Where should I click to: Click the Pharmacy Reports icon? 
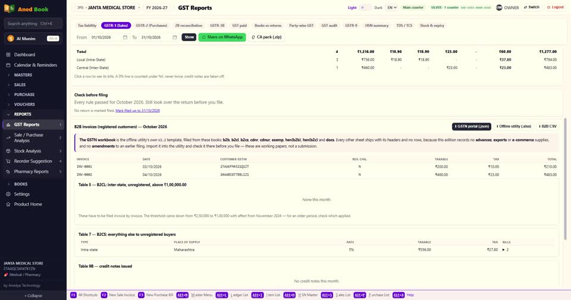coord(8,171)
